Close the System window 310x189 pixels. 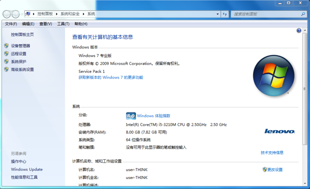click(x=300, y=3)
